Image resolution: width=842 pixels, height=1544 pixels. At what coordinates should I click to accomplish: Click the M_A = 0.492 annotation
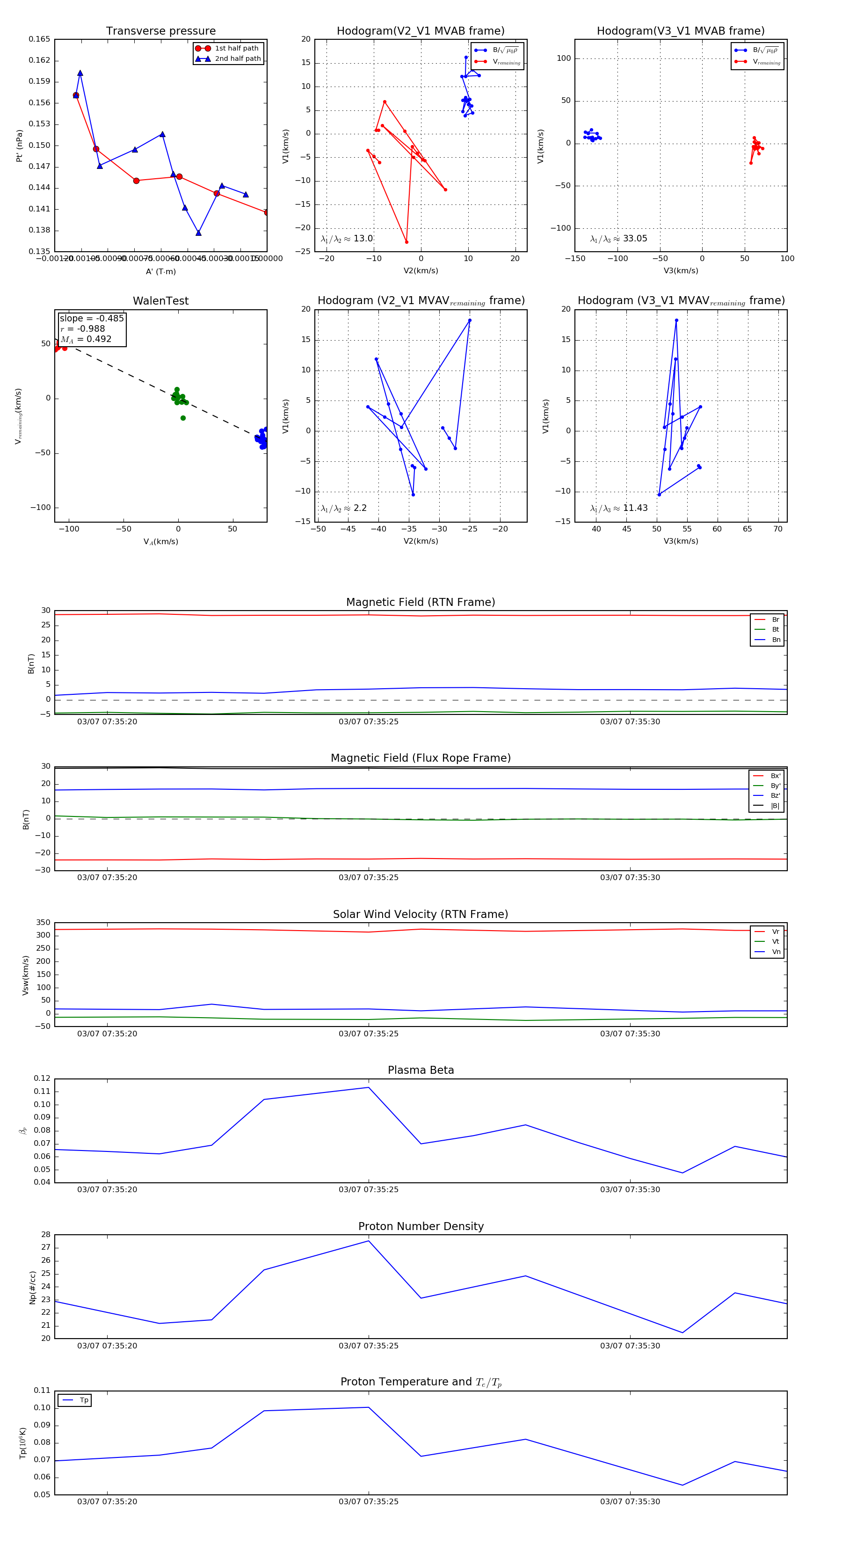[86, 339]
